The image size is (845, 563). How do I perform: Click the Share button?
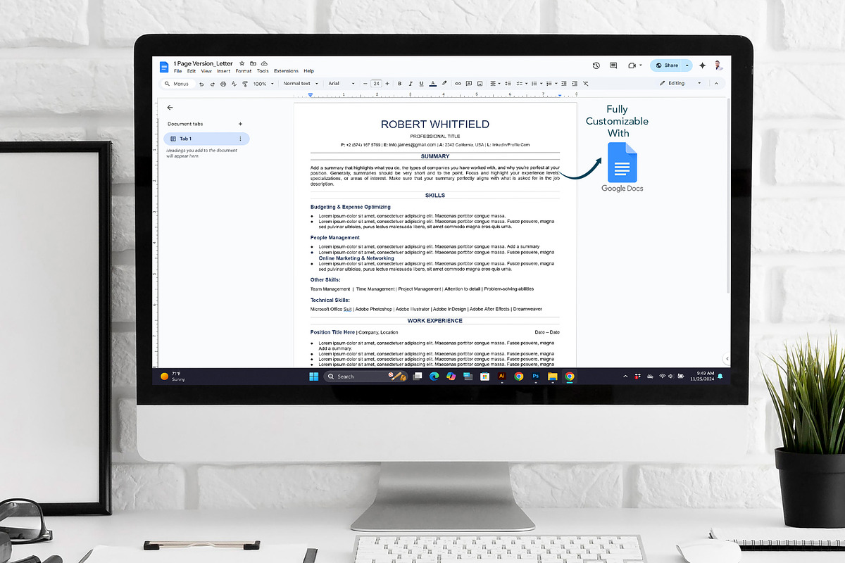(x=667, y=65)
